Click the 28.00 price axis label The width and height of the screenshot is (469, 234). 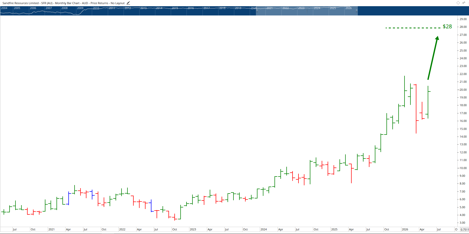point(463,27)
